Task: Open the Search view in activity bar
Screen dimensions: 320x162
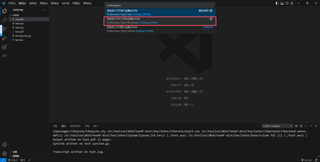Action: coord(4,20)
